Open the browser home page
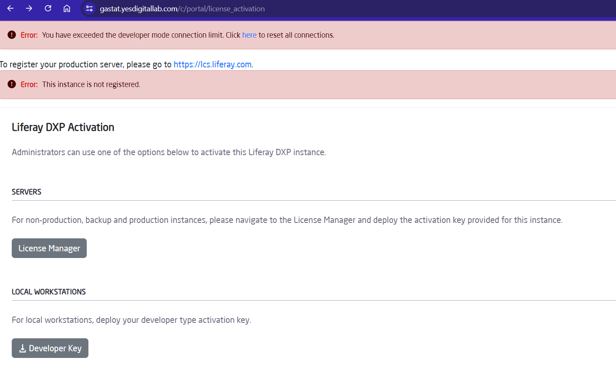616x373 pixels. (67, 8)
